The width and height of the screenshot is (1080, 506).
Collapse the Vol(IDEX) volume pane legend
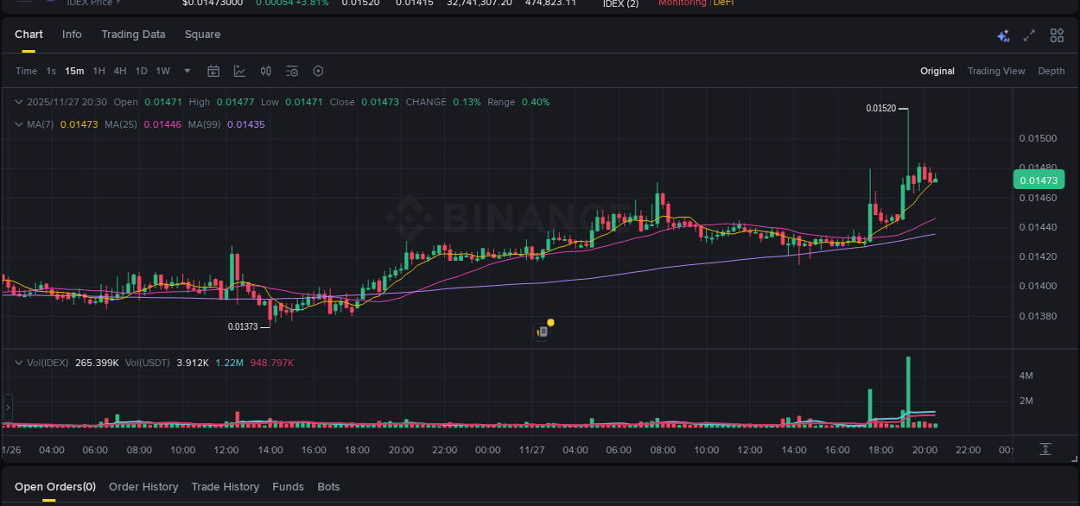(17, 363)
